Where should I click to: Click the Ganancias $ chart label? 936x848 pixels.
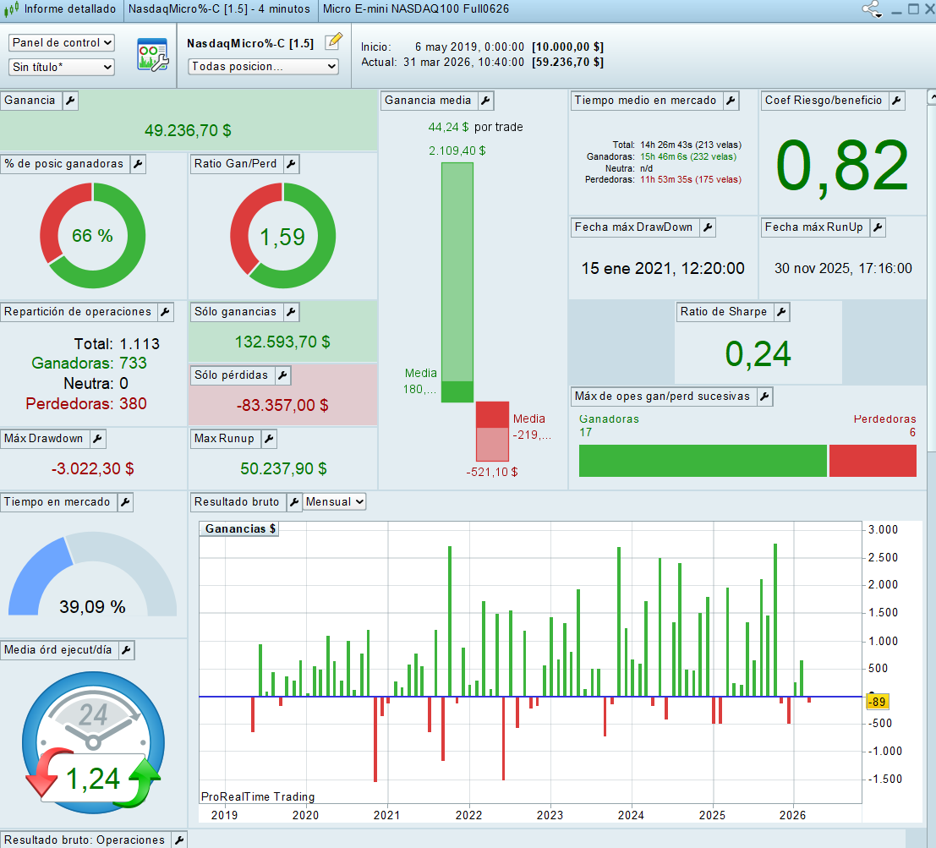[x=240, y=529]
